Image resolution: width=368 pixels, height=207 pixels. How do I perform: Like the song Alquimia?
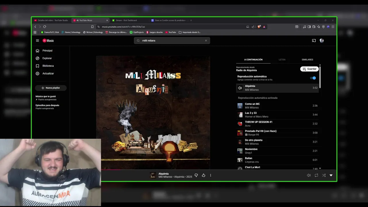[204, 175]
